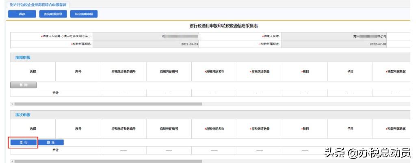
Task: Click the 按期申报 section header
Action: (x=20, y=57)
